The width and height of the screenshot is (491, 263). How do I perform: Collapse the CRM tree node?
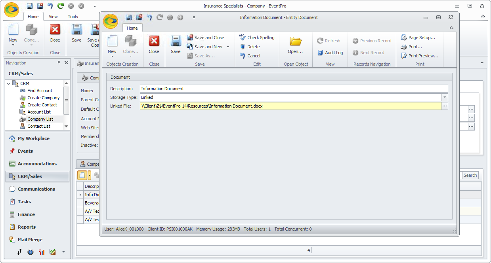coord(9,83)
